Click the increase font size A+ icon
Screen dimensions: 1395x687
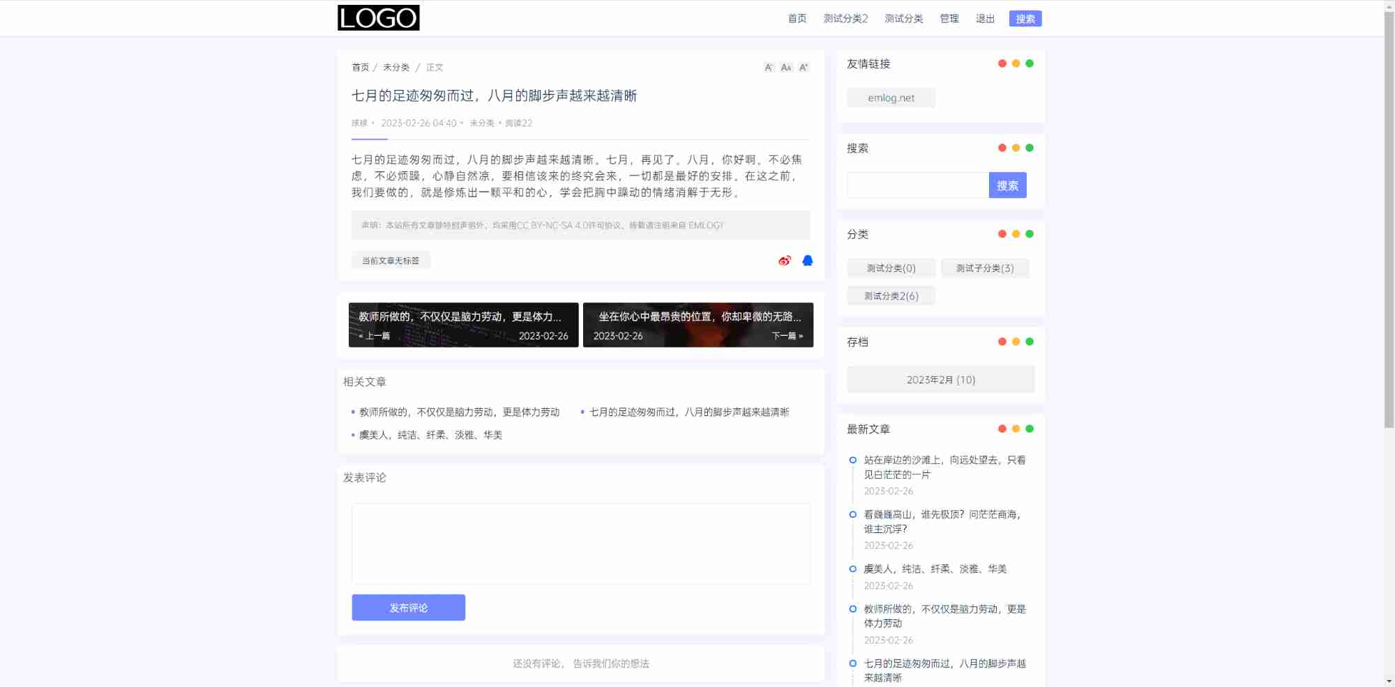(x=804, y=68)
